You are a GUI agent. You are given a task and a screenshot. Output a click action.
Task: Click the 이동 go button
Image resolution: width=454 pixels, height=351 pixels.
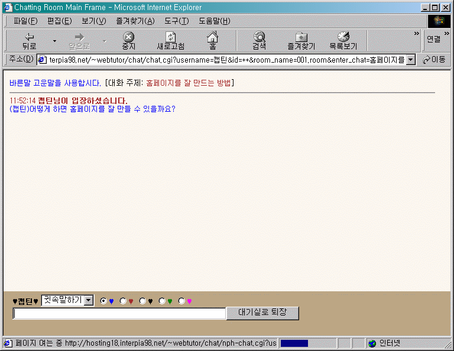pos(434,60)
